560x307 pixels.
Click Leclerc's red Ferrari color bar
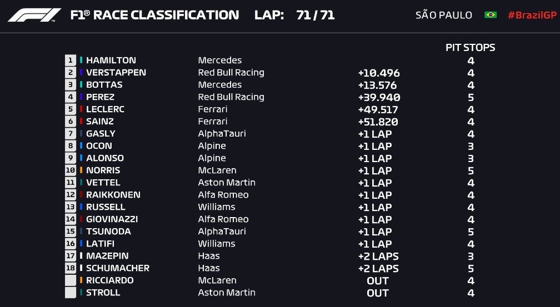81,109
